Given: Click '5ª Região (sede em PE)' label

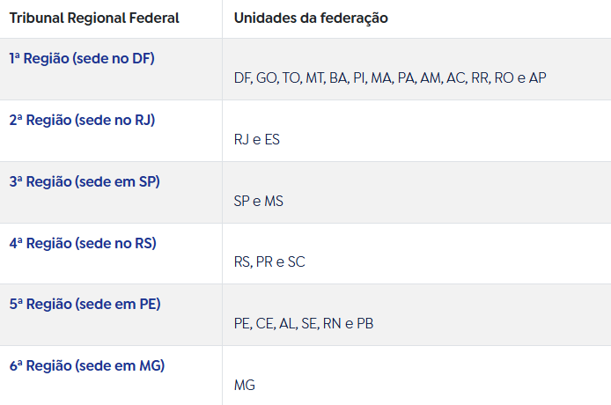Looking at the screenshot, I should tap(85, 305).
